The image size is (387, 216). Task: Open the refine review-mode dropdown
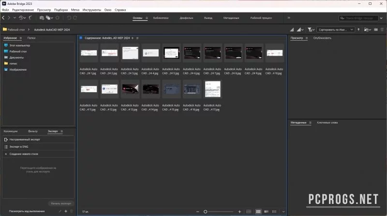pyautogui.click(x=49, y=18)
